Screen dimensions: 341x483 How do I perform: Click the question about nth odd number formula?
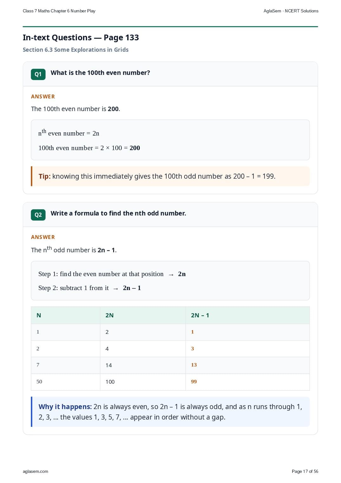(119, 213)
